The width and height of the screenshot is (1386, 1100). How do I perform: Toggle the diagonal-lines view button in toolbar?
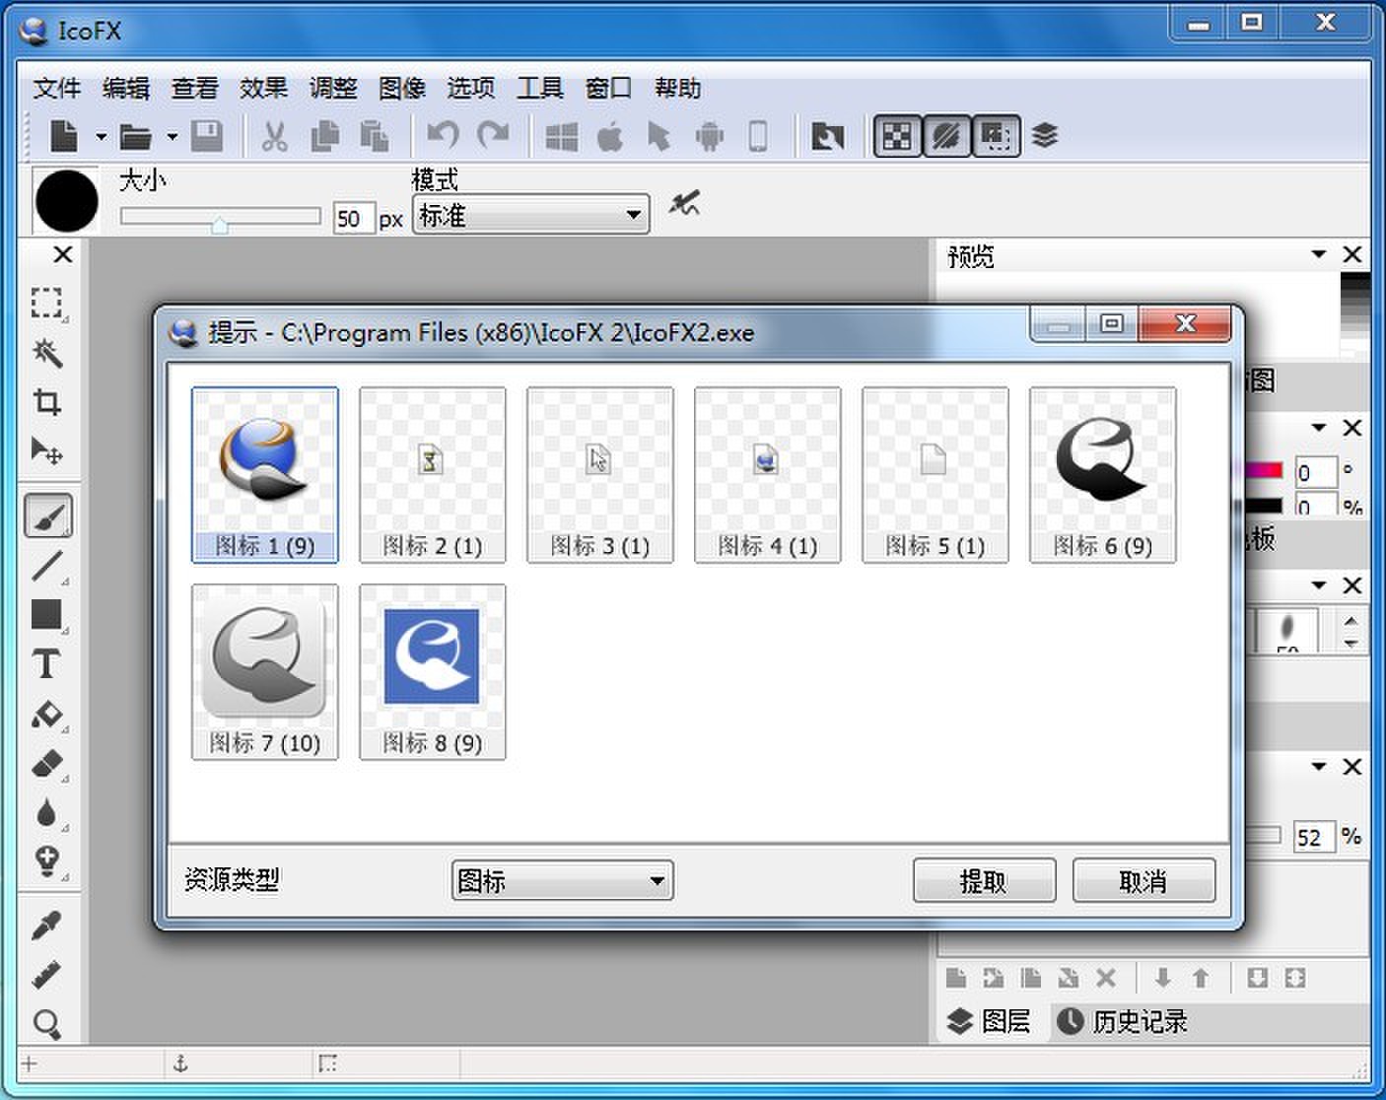click(946, 136)
